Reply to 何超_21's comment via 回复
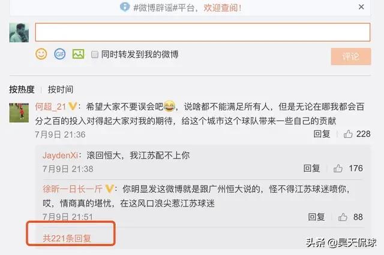The width and height of the screenshot is (384, 255). coord(322,134)
